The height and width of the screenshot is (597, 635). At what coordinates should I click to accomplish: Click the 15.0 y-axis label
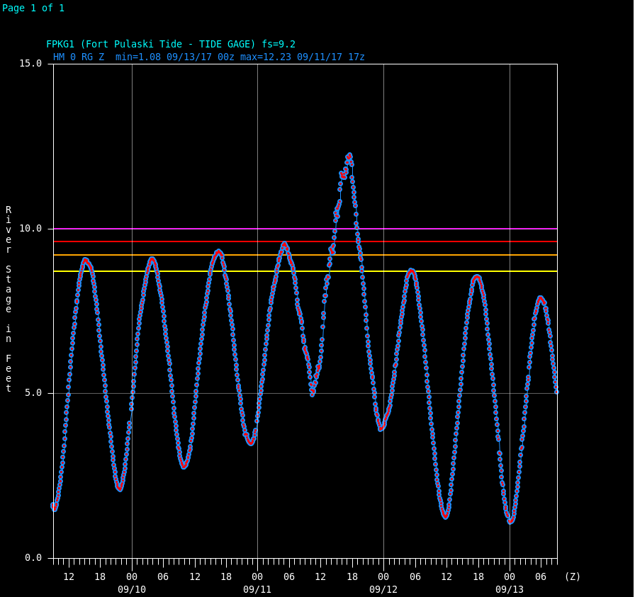pos(30,64)
